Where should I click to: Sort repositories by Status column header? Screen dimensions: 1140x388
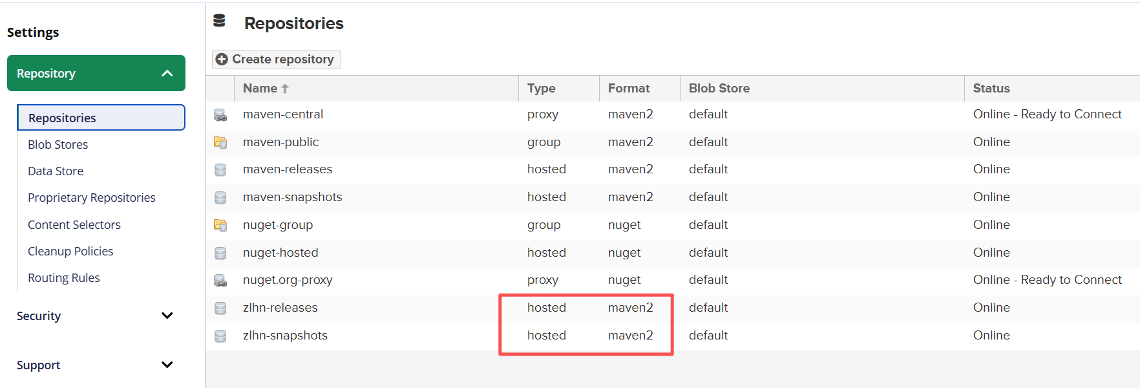[991, 89]
